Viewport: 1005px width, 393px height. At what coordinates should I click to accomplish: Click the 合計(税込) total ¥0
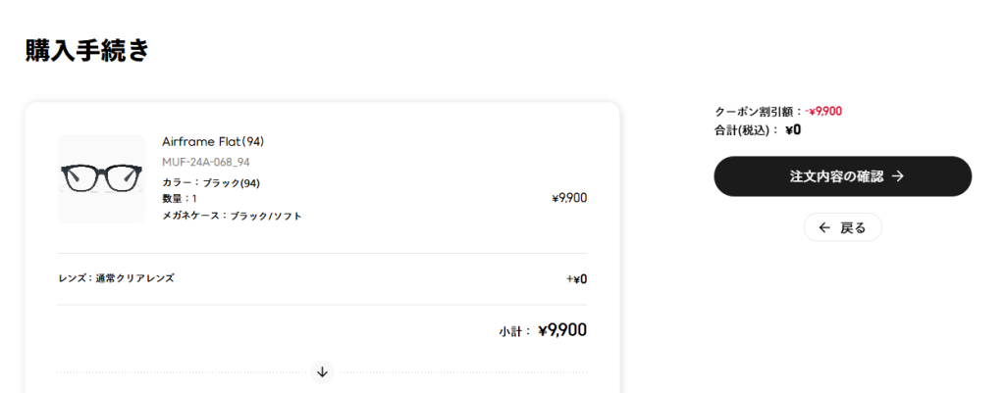[793, 130]
